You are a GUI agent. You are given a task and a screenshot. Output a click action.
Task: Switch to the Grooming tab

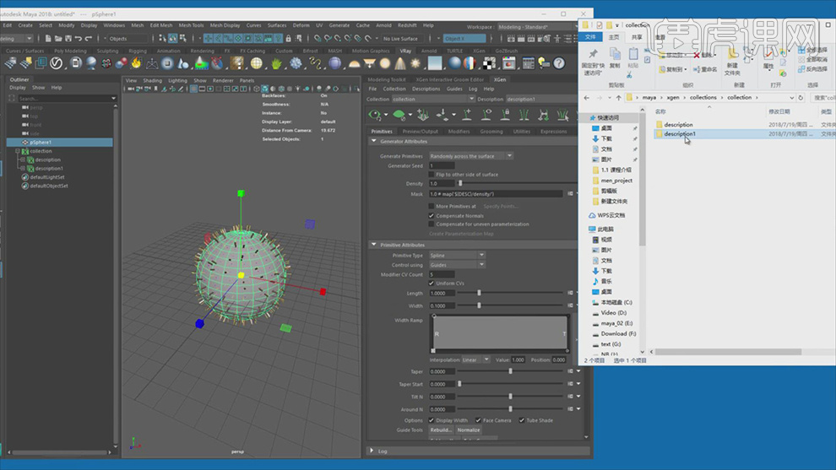(491, 132)
